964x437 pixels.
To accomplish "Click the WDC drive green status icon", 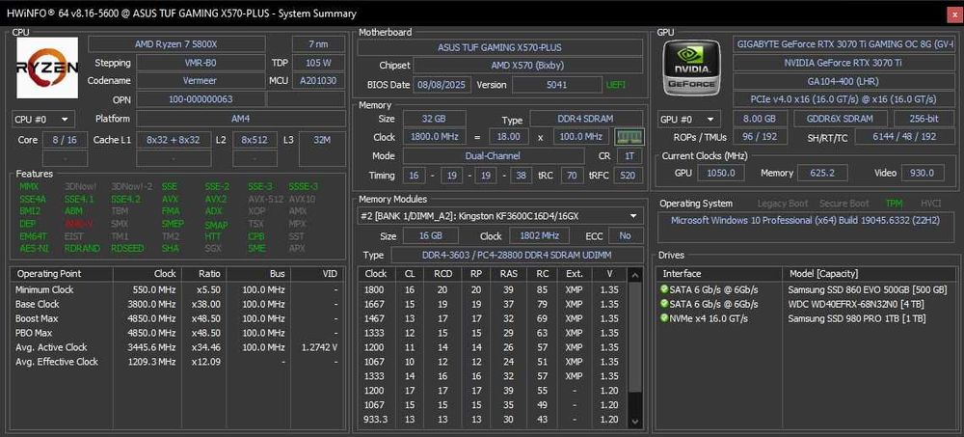I will (664, 304).
